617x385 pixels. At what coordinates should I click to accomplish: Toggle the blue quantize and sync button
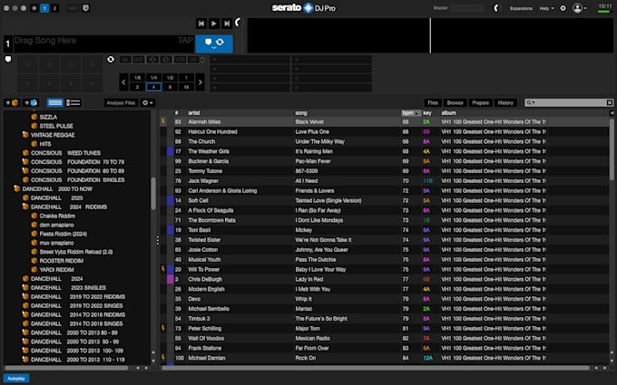(214, 43)
